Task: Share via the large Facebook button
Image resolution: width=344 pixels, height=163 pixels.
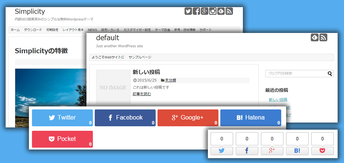Action: pyautogui.click(x=125, y=118)
